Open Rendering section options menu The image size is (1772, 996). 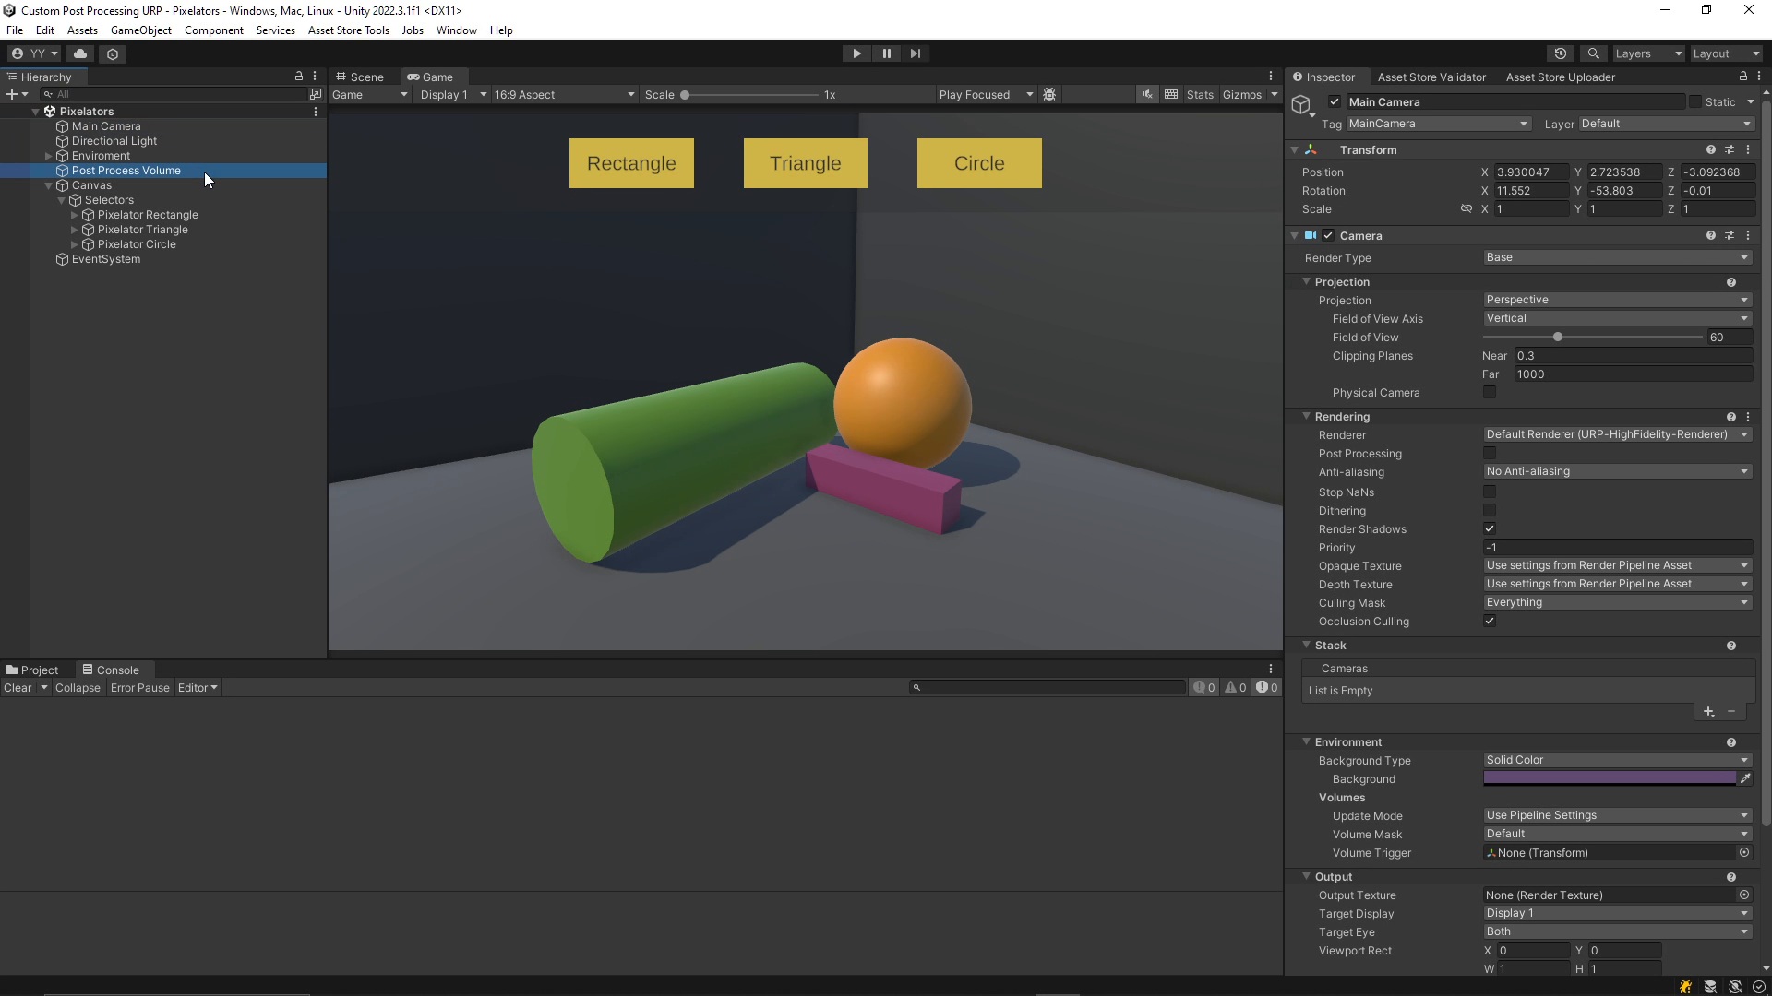[1748, 417]
